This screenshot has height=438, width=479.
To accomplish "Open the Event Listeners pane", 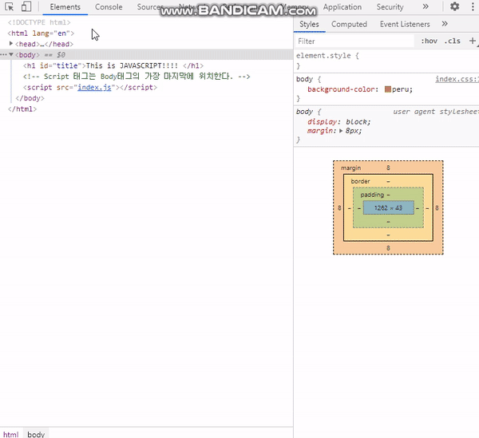I will pos(405,24).
